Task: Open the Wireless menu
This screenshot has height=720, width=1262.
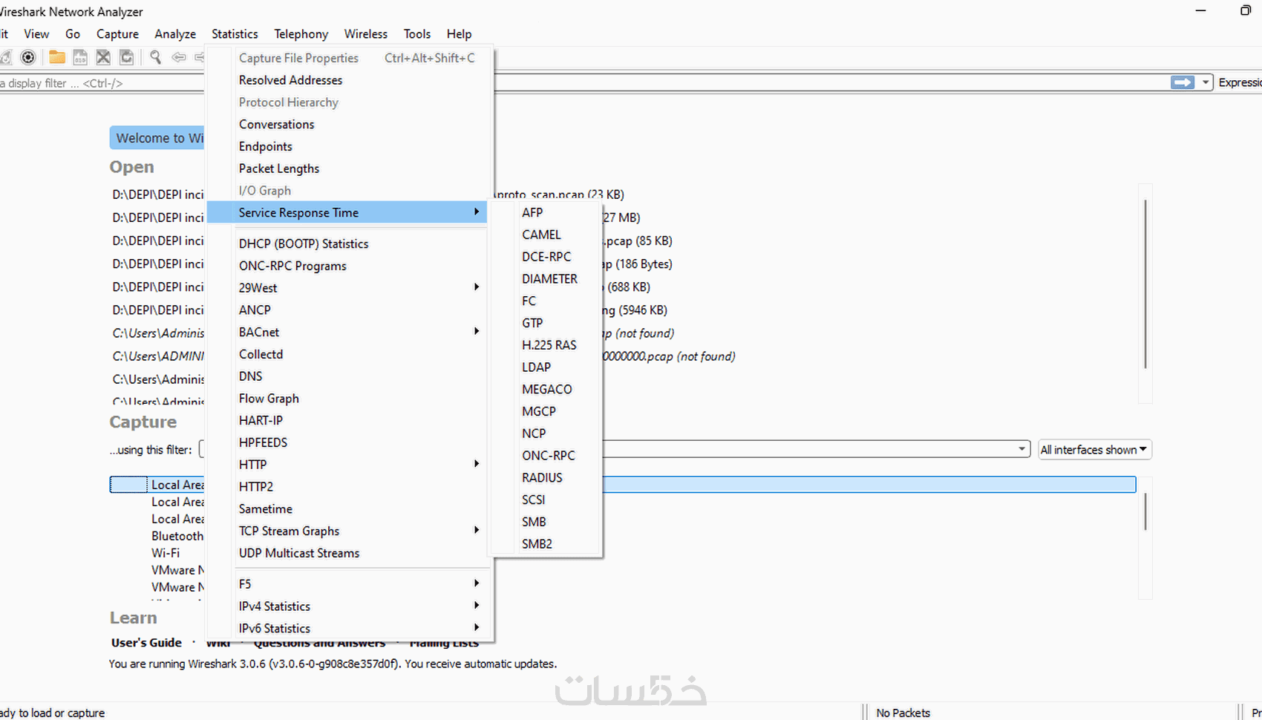Action: click(x=366, y=34)
